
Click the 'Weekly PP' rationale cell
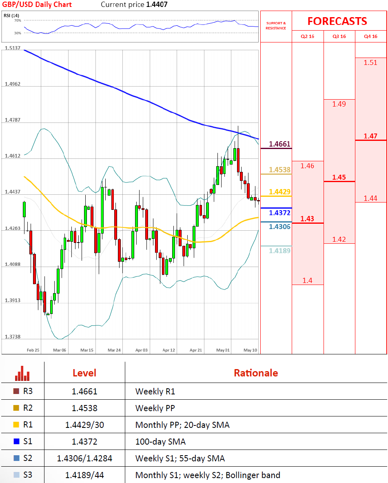155,408
